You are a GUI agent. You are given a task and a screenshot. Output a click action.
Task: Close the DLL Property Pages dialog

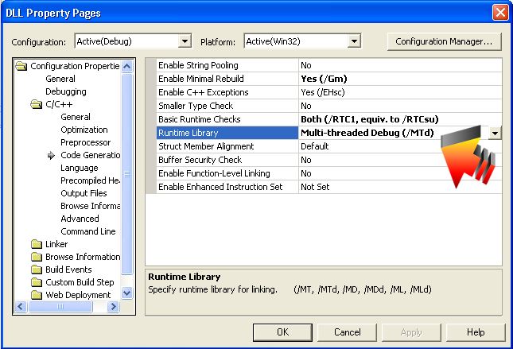point(499,13)
